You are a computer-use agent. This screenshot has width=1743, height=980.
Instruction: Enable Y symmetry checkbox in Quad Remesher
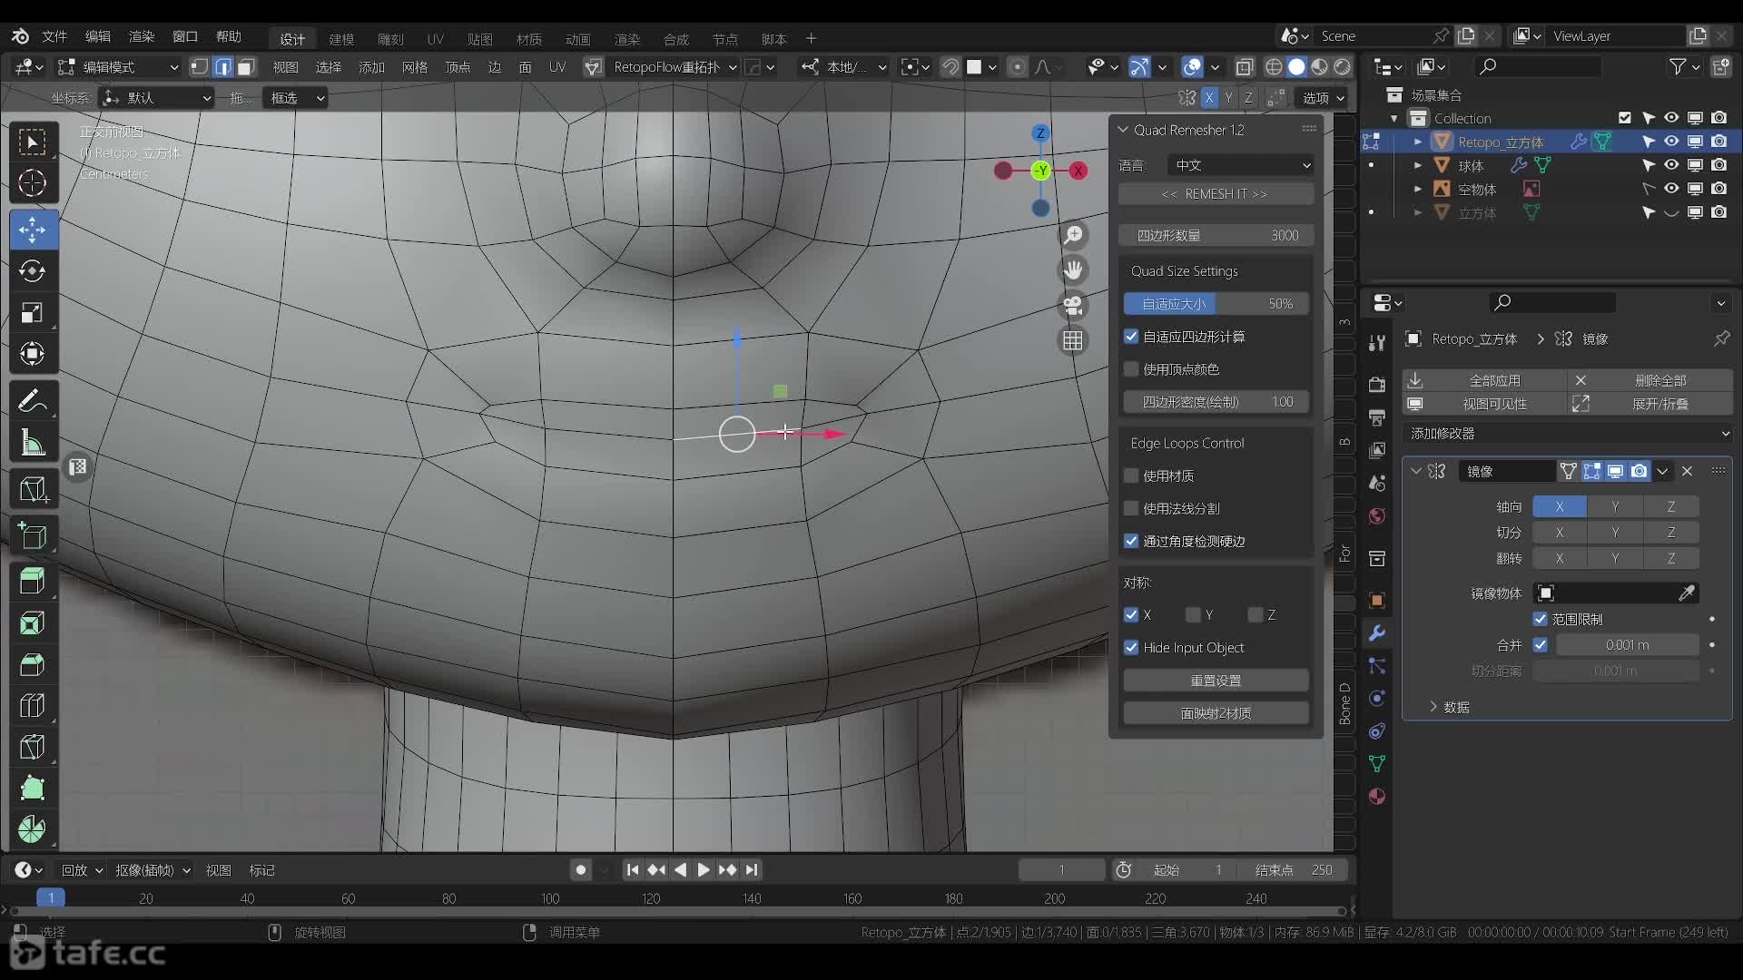click(1193, 615)
